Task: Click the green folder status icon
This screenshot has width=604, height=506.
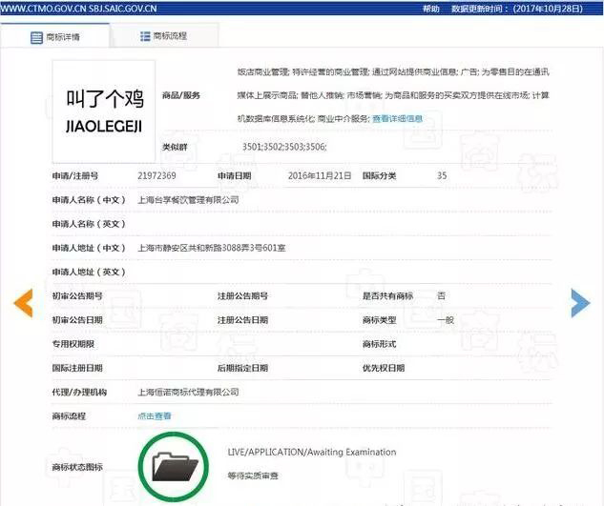Action: coord(174,466)
